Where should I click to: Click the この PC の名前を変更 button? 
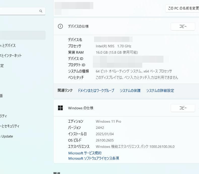coord(182,8)
